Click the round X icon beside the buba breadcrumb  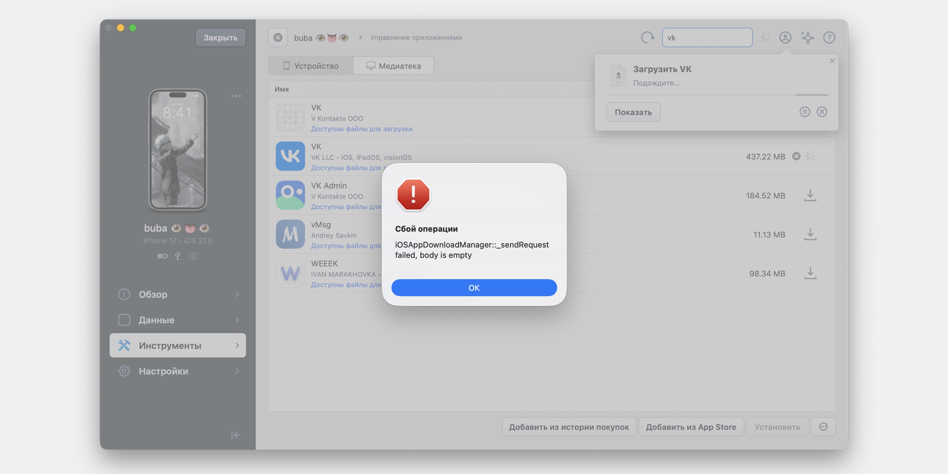point(278,38)
